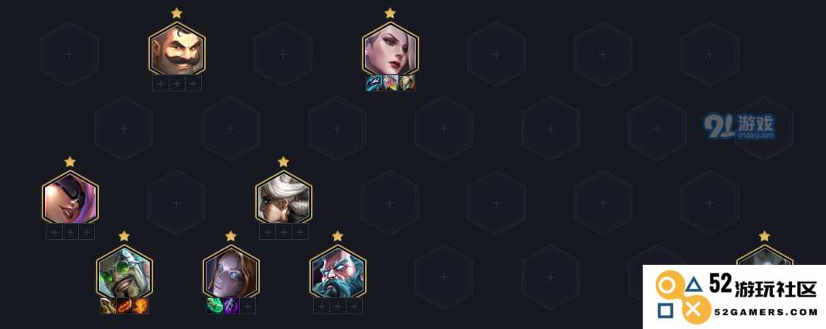
Task: Add first item slot under Braum
Action: pyautogui.click(x=161, y=83)
